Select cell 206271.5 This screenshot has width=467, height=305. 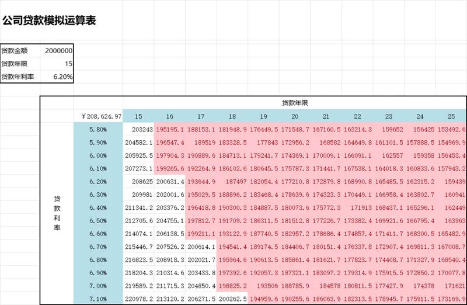tap(201, 299)
